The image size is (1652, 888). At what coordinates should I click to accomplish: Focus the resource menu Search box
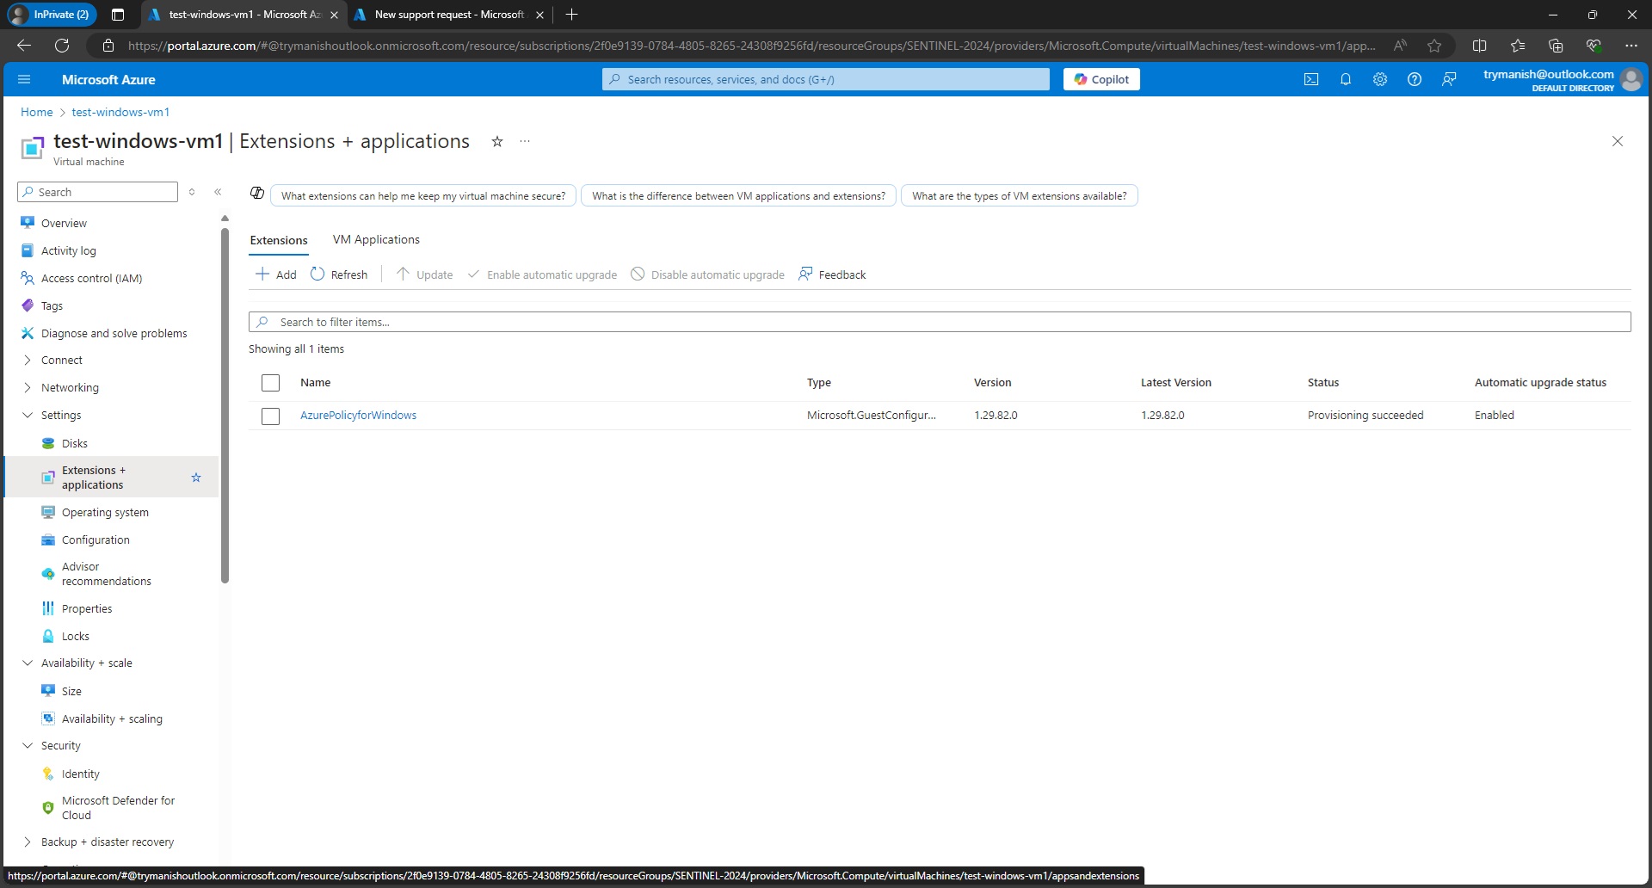pyautogui.click(x=97, y=192)
